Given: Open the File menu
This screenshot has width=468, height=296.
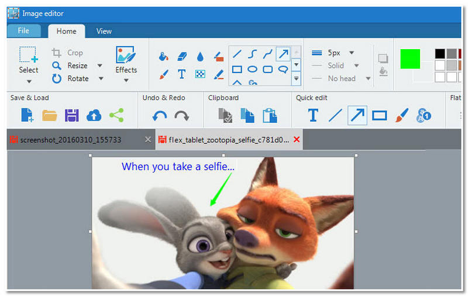Looking at the screenshot, I should click(x=24, y=31).
